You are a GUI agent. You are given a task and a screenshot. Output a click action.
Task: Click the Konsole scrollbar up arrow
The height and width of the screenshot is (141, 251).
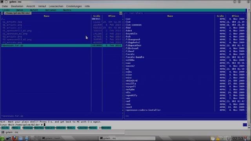(249, 10)
